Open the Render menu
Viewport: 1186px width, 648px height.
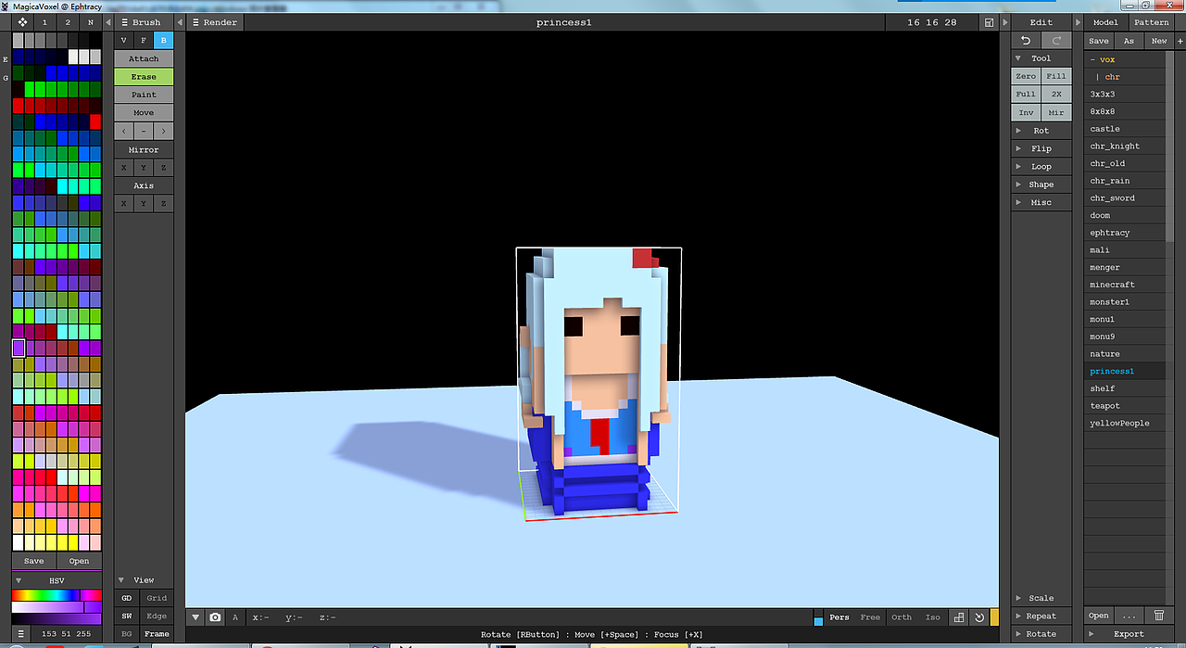click(x=214, y=21)
